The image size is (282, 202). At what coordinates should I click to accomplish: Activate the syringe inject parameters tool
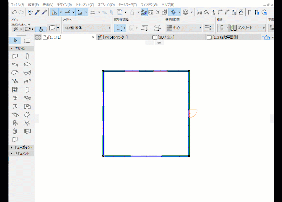44,12
